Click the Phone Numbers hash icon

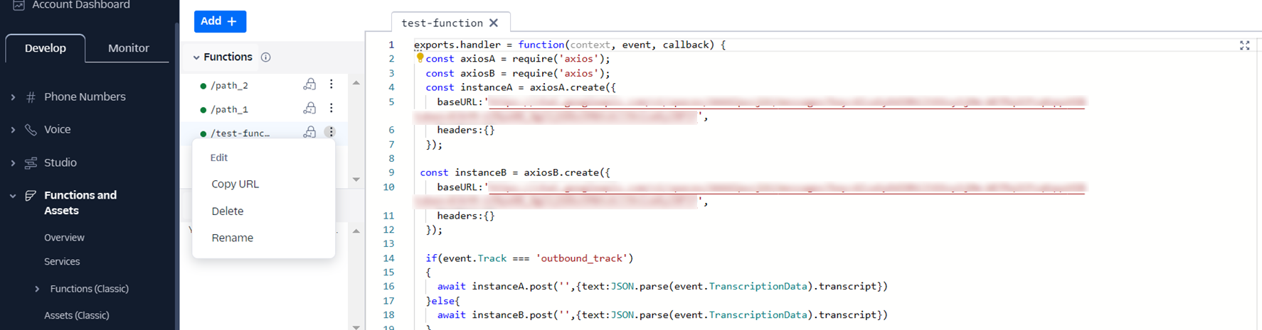pyautogui.click(x=31, y=97)
